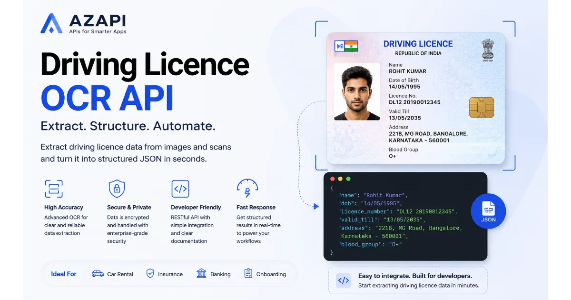Click the "name" line in the JSON

[x=373, y=195]
